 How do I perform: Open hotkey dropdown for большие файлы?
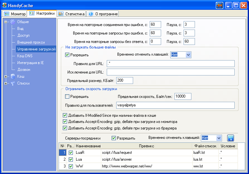pos(188,55)
